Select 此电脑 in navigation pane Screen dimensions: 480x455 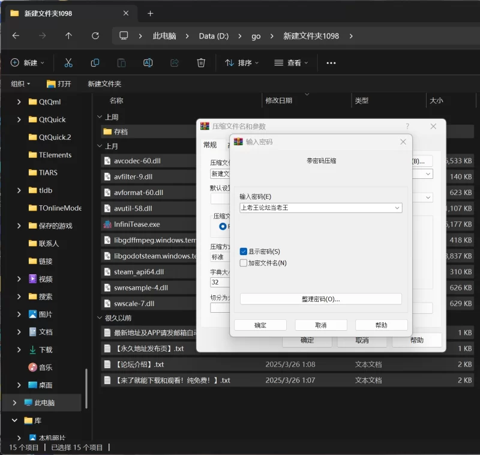tap(43, 403)
